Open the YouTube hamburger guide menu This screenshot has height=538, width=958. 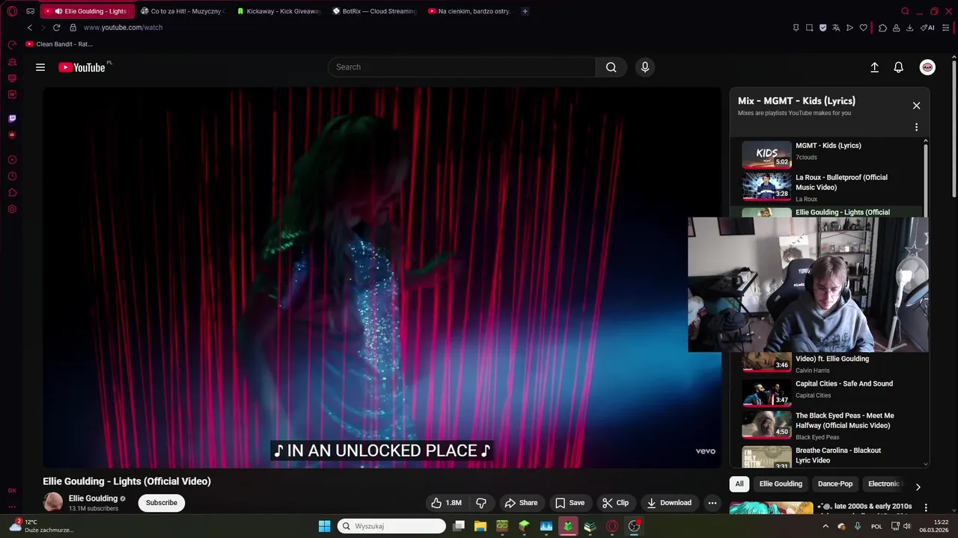(40, 67)
